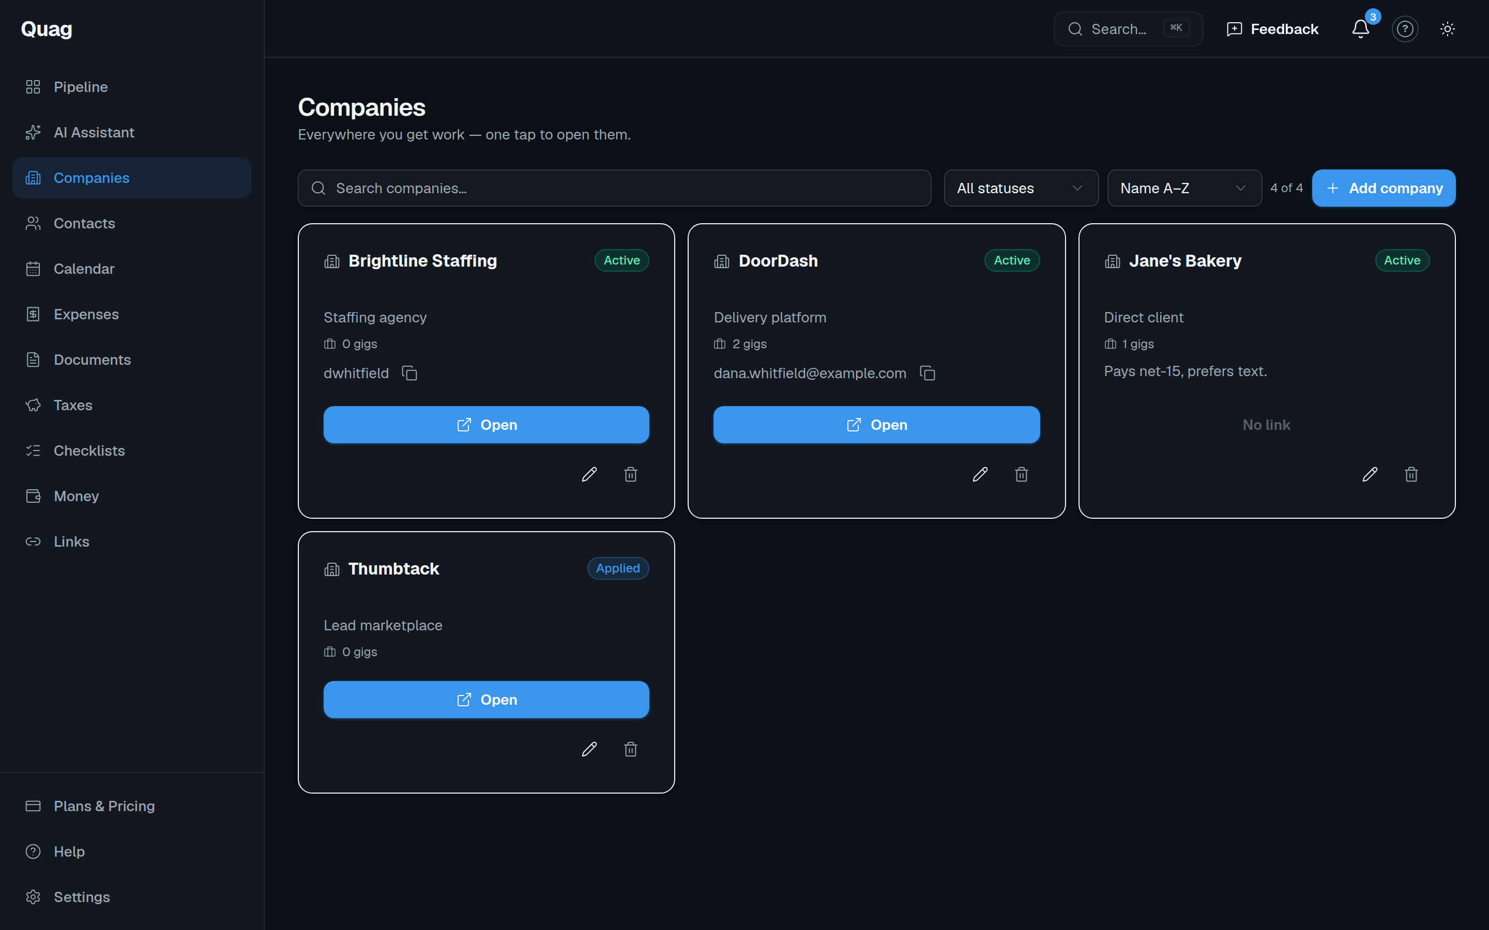
Task: Copy the dwhitfield username
Action: [409, 374]
